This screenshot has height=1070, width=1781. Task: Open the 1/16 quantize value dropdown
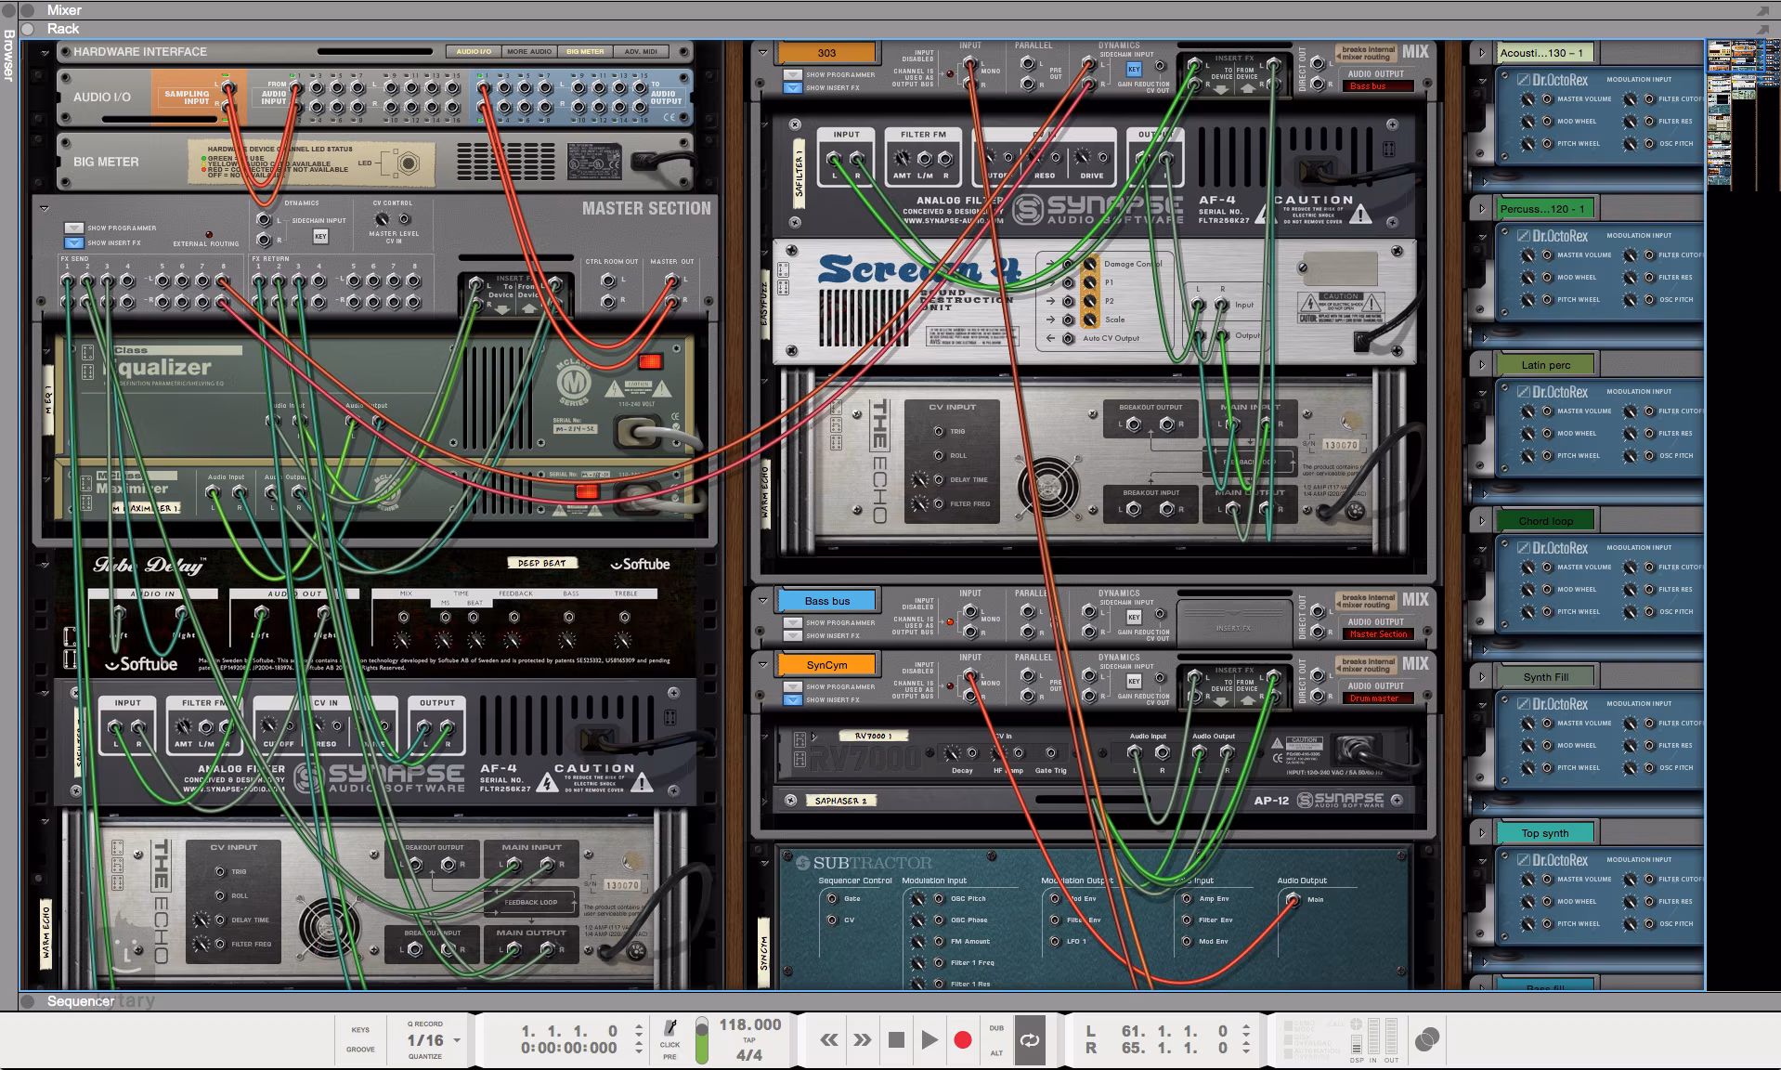pyautogui.click(x=457, y=1040)
